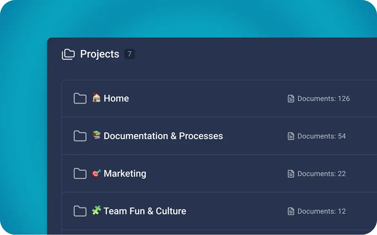Image resolution: width=377 pixels, height=235 pixels.
Task: Open the Documentation & Processes project
Action: coord(163,136)
